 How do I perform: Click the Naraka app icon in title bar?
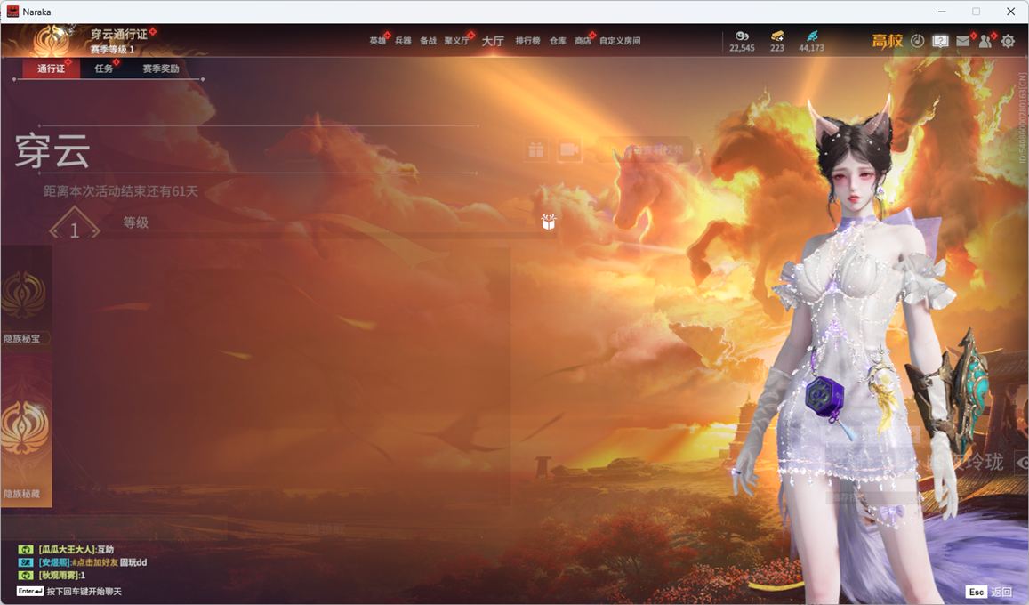(12, 12)
